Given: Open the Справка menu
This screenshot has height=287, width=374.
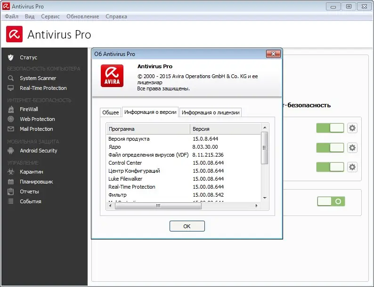Looking at the screenshot, I should [x=116, y=16].
